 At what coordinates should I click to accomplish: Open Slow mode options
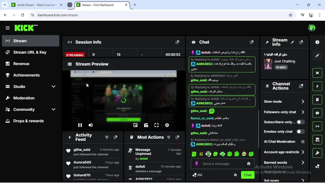(284, 101)
